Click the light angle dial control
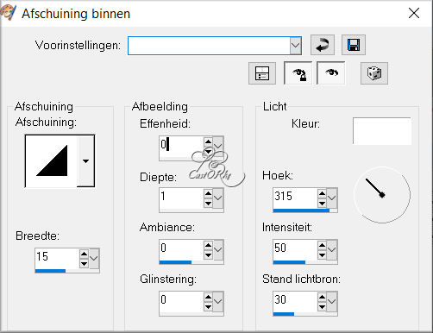Screen dimensions: 433x333 point(382,195)
